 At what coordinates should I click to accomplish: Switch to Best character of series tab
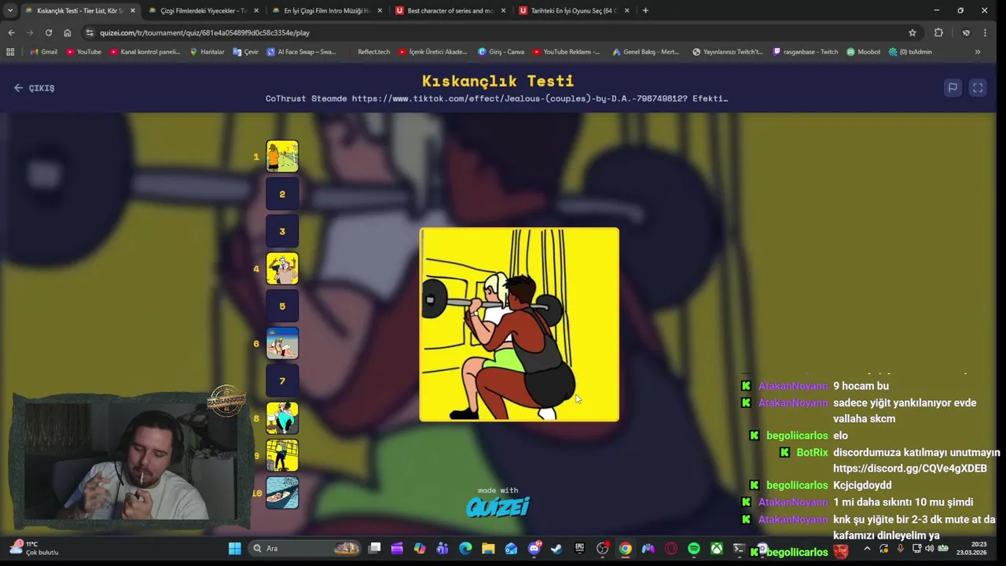450,10
